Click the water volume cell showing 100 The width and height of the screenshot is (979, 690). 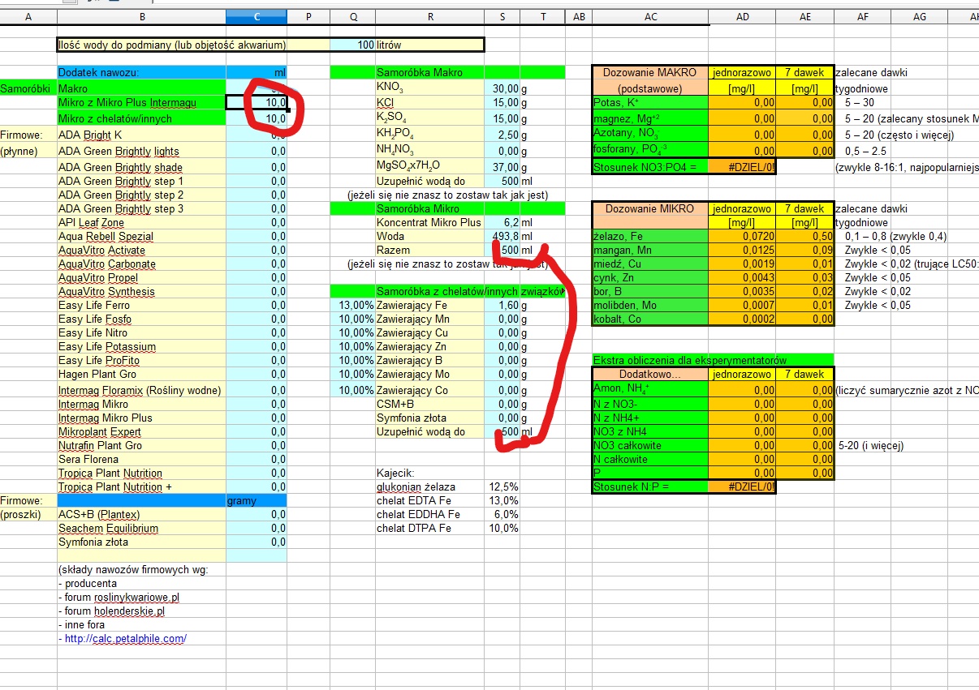pyautogui.click(x=352, y=45)
